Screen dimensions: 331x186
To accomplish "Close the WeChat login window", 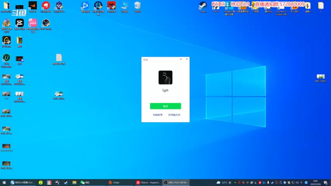I will (x=187, y=59).
